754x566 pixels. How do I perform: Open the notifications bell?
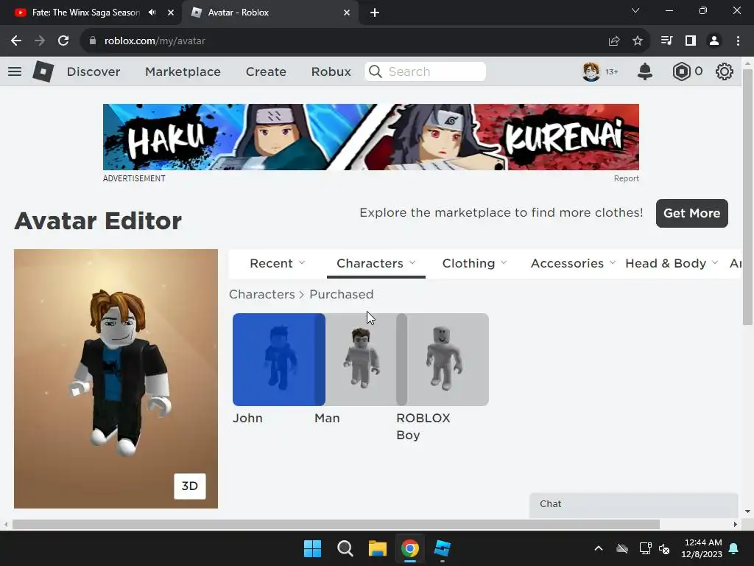[x=645, y=71]
